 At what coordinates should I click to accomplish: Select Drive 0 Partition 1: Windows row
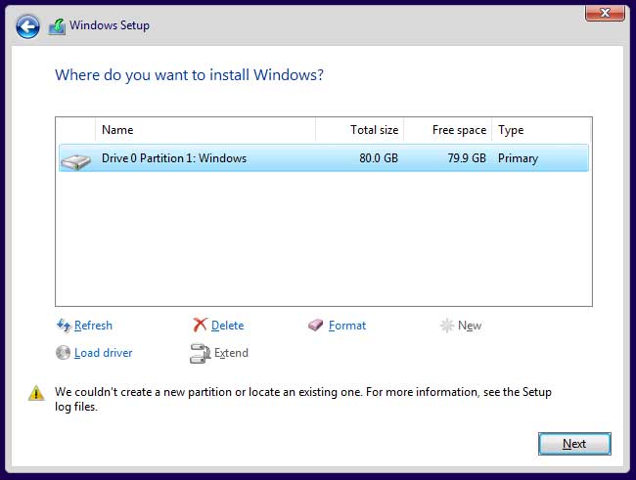324,157
